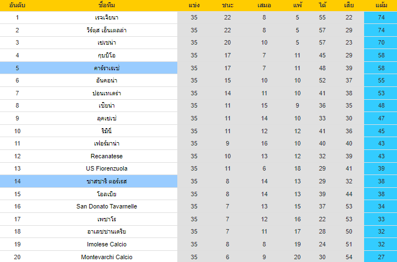
Task: Click the ริมินี่ team name
Action: (106, 131)
